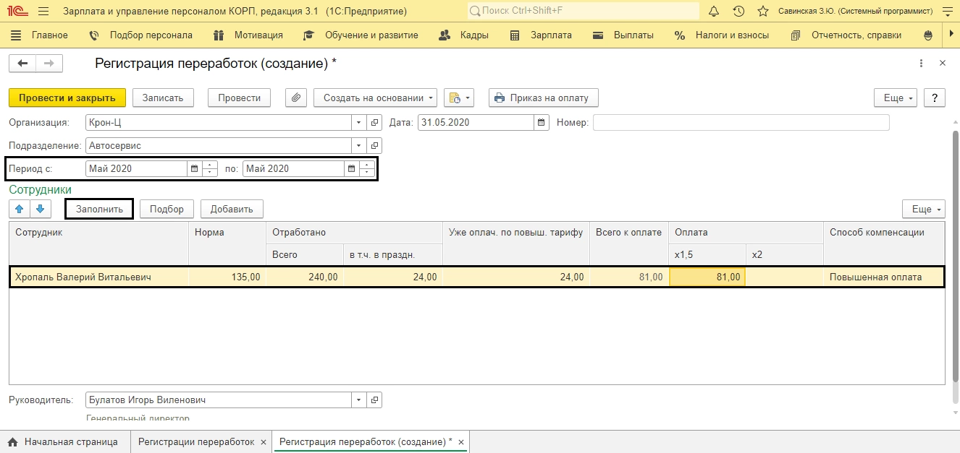The image size is (960, 453).
Task: Click the Провести button
Action: coord(239,98)
